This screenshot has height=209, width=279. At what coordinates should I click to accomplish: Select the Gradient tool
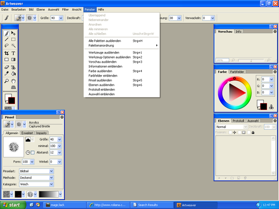point(13,59)
